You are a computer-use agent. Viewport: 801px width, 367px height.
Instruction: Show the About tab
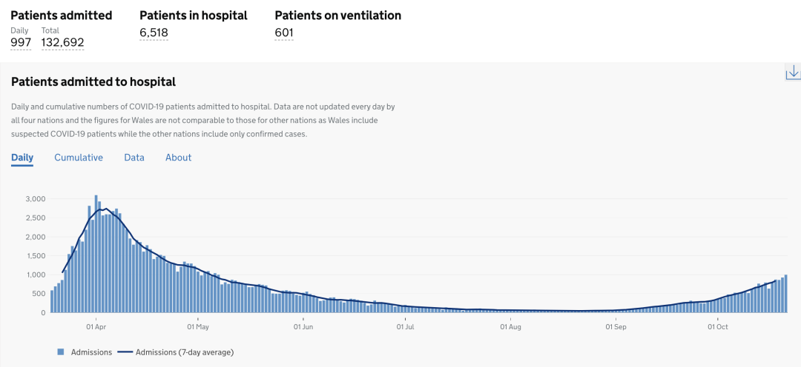pos(178,158)
